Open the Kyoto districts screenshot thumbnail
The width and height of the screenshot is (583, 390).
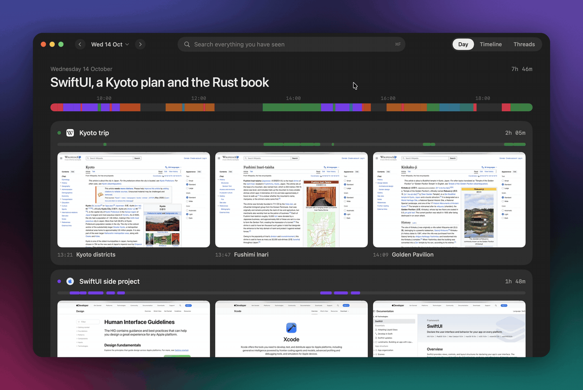pyautogui.click(x=134, y=200)
